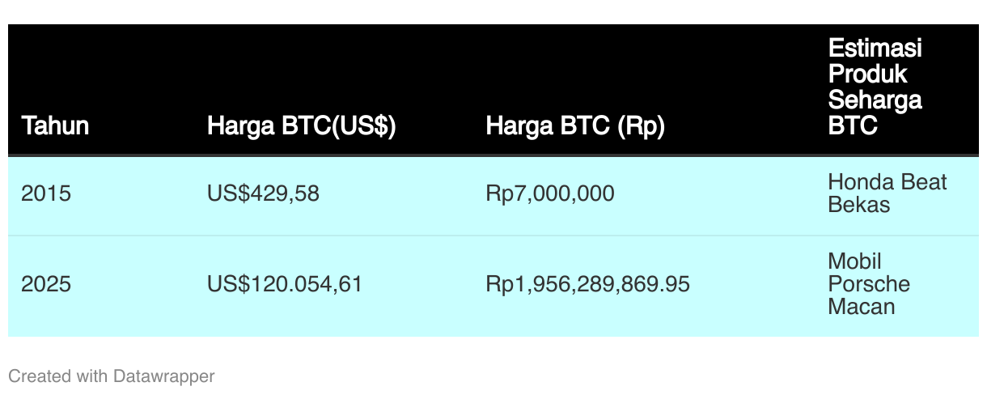Viewport: 987px width, 395px height.
Task: Click the 2025 year cell
Action: (x=46, y=285)
